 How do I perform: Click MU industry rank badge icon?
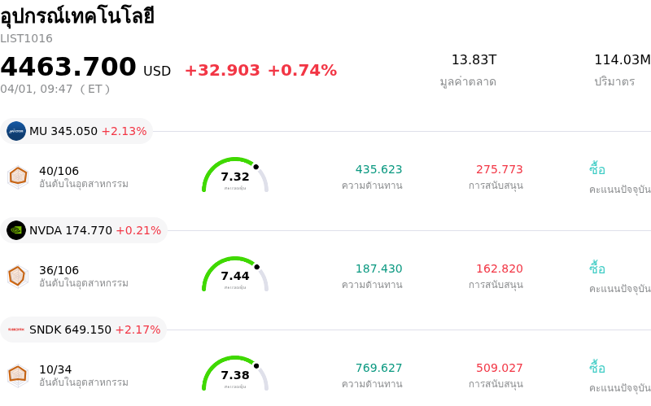(x=18, y=176)
